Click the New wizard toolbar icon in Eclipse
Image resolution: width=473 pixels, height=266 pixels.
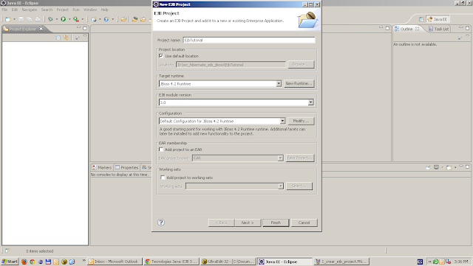8,19
